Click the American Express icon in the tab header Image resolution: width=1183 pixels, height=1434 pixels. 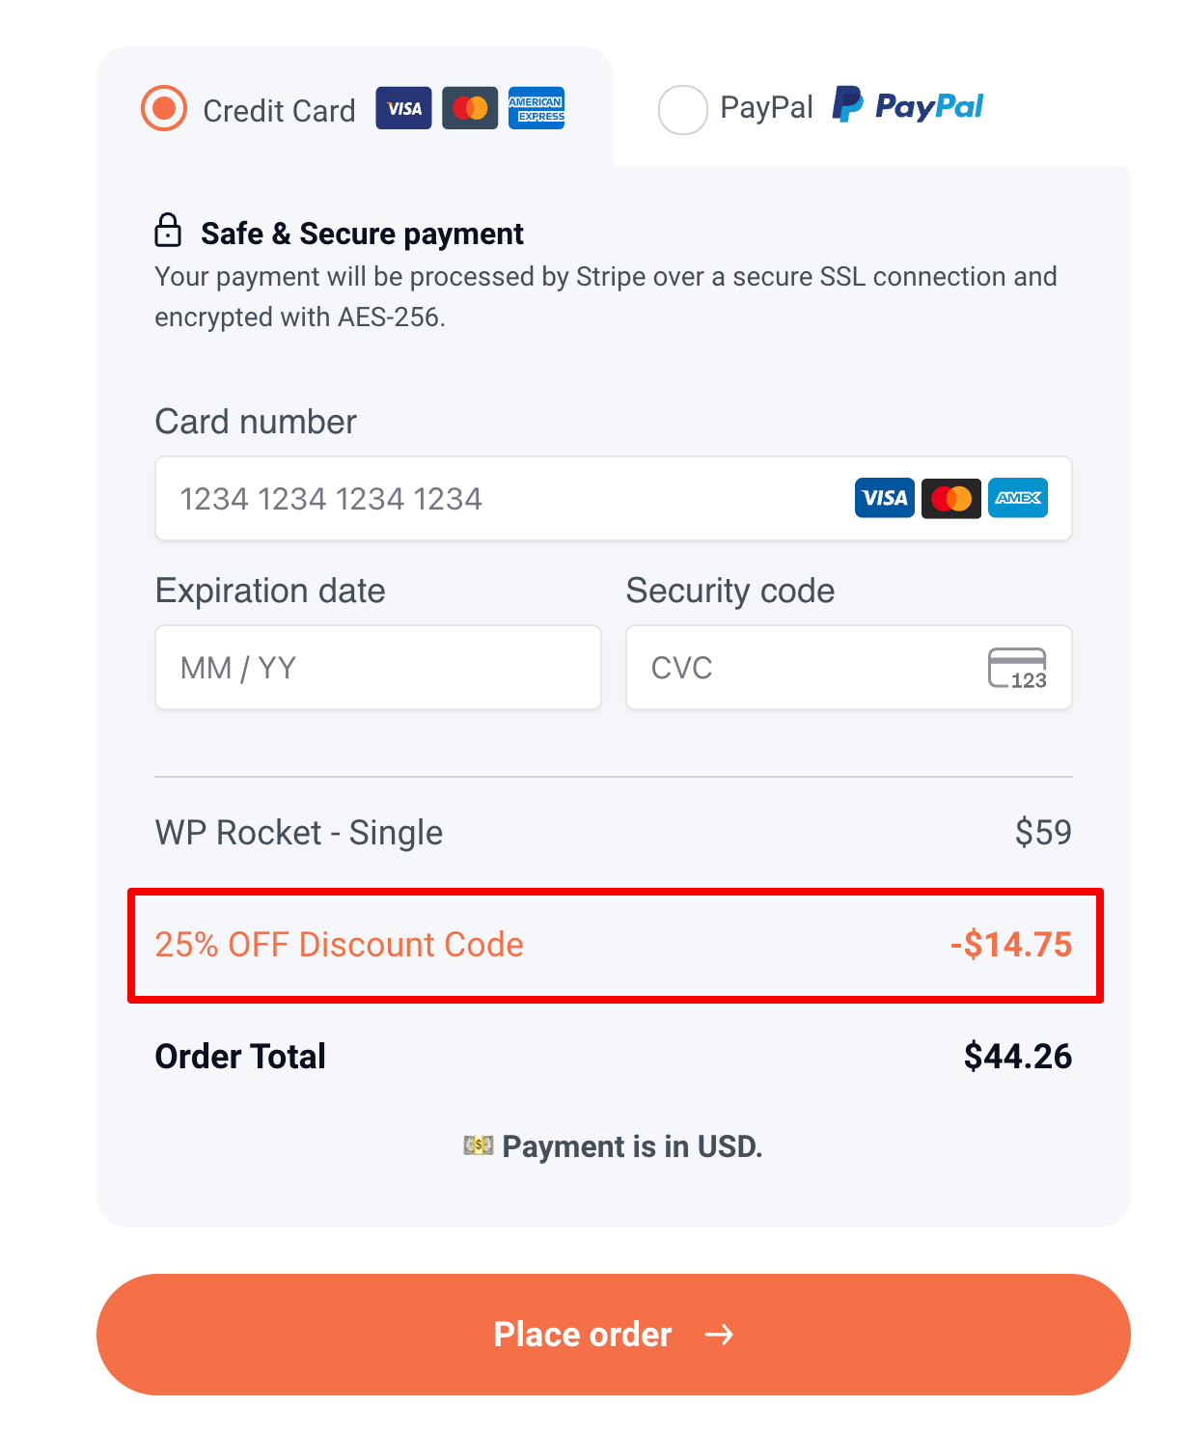[x=536, y=108]
